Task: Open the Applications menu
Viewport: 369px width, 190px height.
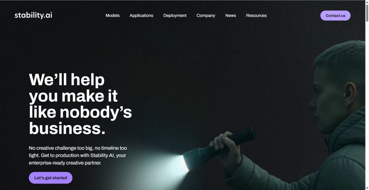Action: click(141, 15)
